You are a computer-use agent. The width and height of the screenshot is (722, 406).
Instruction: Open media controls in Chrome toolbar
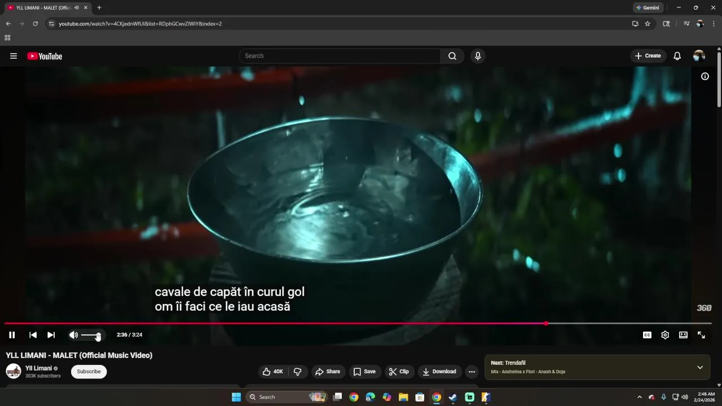[686, 24]
